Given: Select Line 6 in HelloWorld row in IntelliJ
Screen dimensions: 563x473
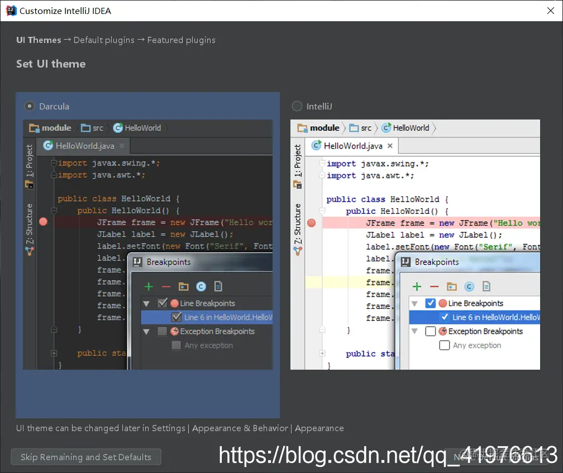Looking at the screenshot, I should coord(475,317).
